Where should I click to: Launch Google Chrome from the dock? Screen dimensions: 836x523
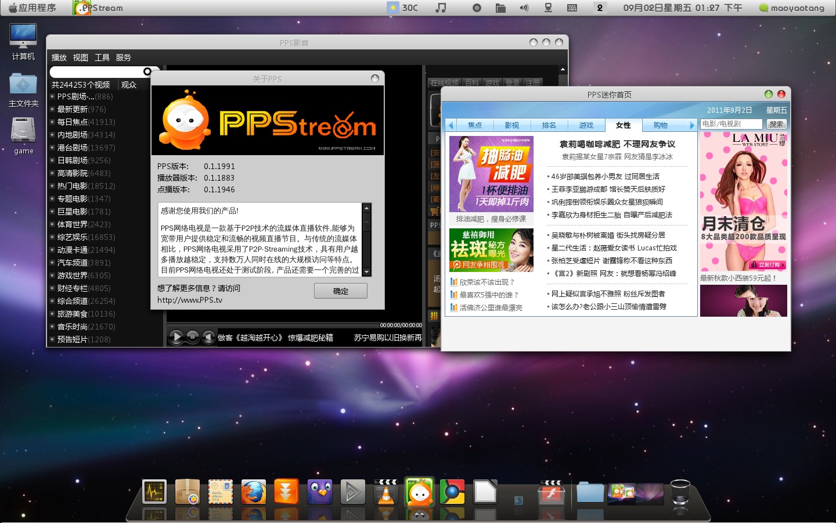452,492
